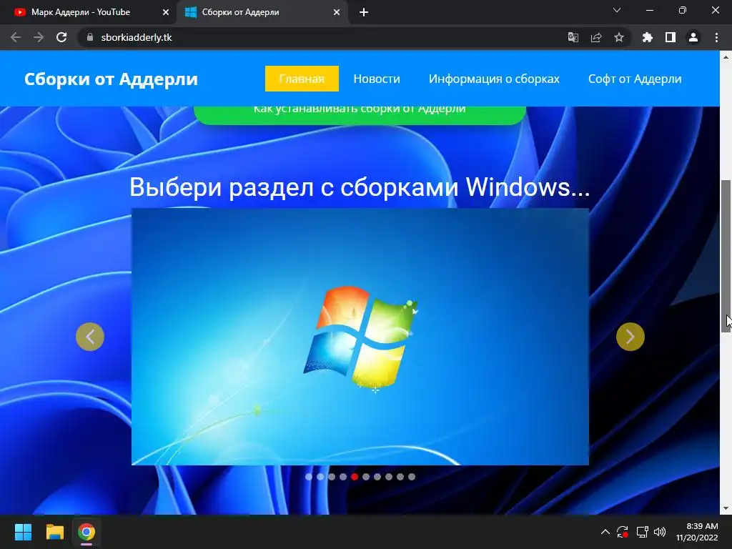This screenshot has width=732, height=549.
Task: Expand the hidden system tray icons
Action: 605,532
